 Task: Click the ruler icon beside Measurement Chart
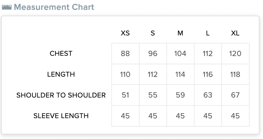pyautogui.click(x=7, y=7)
